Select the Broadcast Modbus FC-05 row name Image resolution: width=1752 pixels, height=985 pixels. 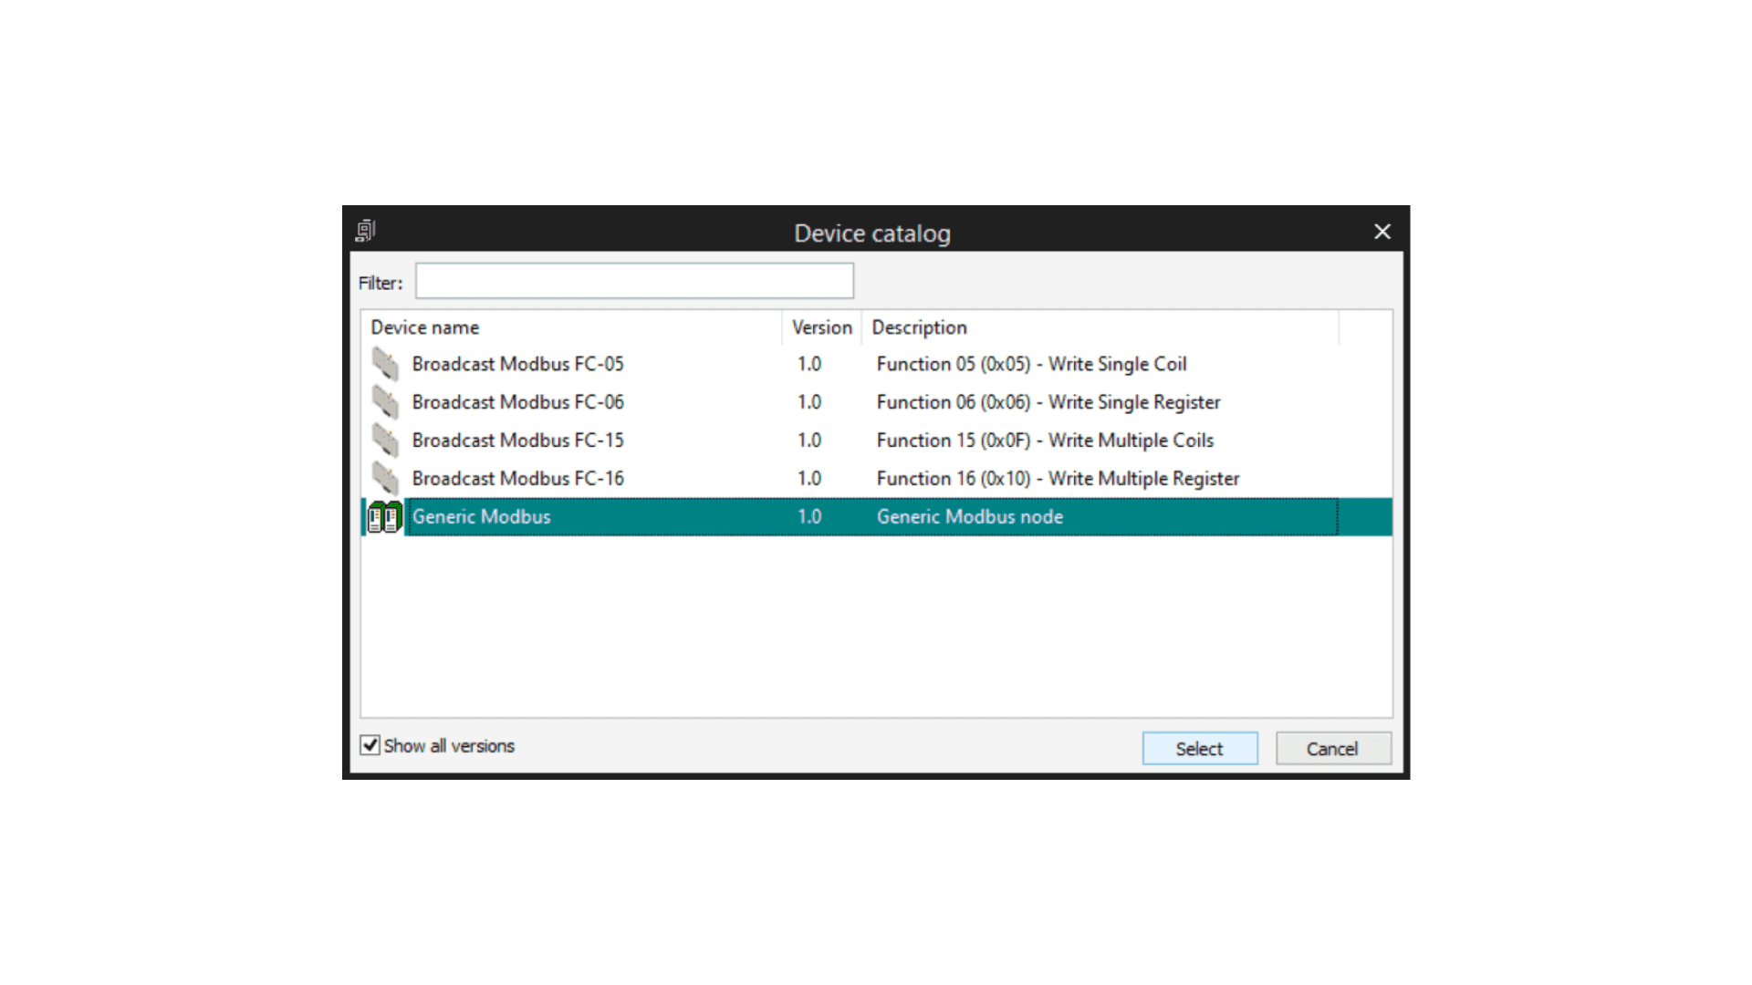pos(517,364)
